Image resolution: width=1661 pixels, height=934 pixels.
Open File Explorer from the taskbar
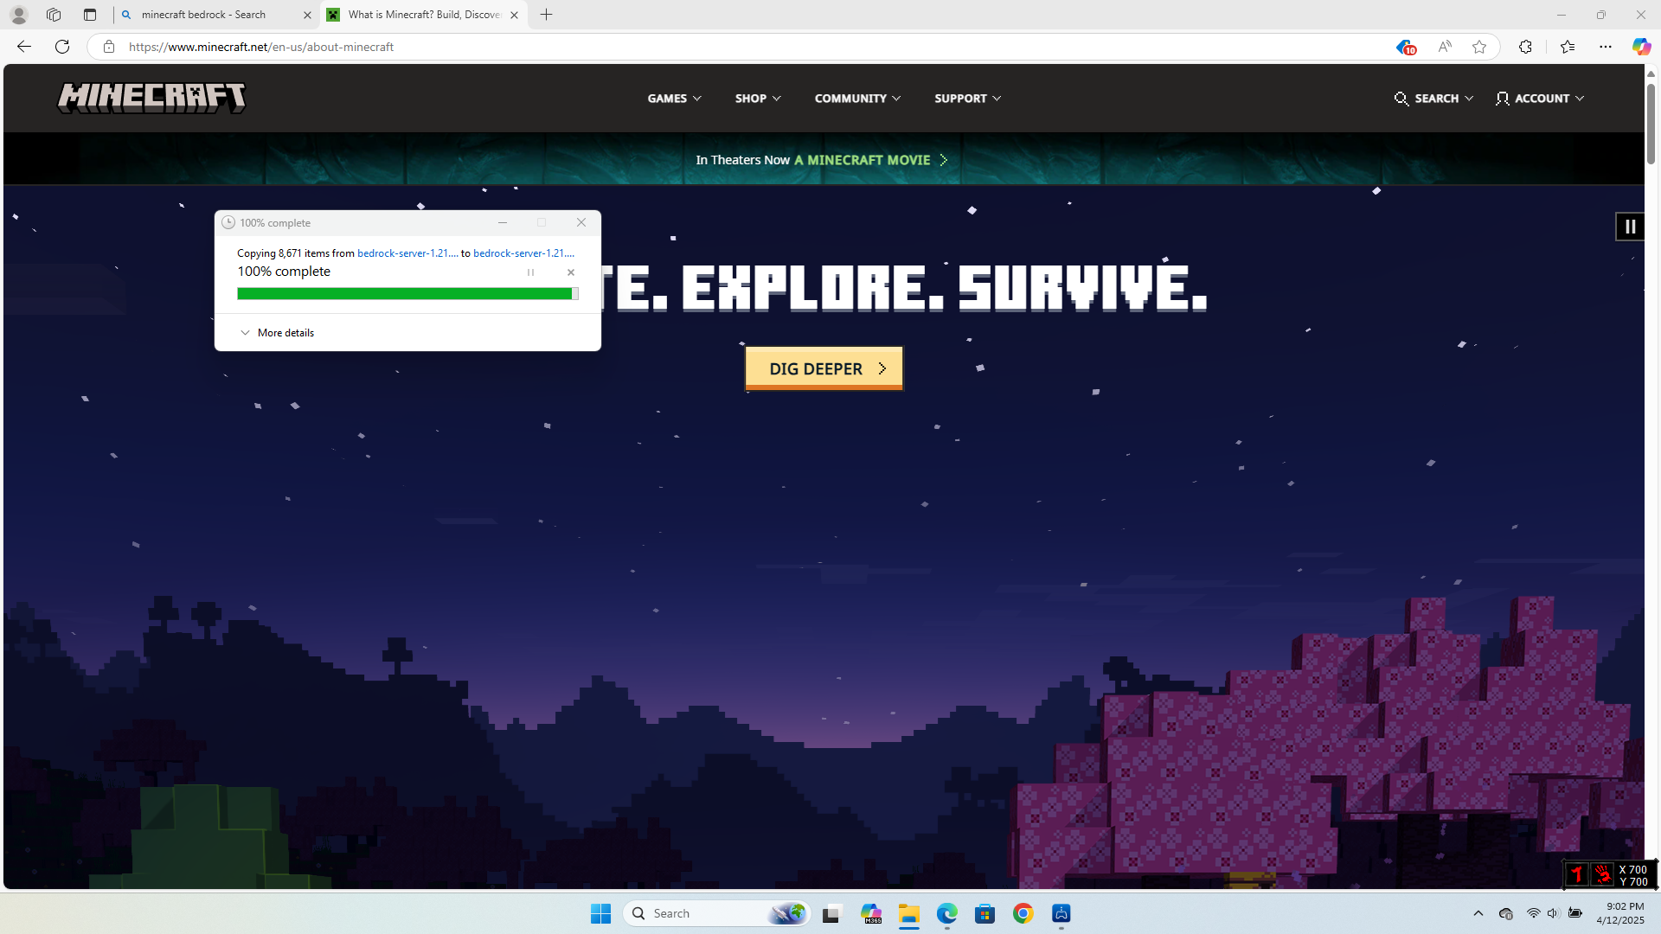pyautogui.click(x=908, y=913)
